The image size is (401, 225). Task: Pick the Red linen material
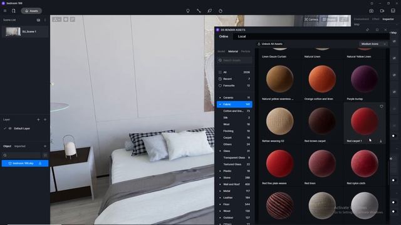pos(322,163)
